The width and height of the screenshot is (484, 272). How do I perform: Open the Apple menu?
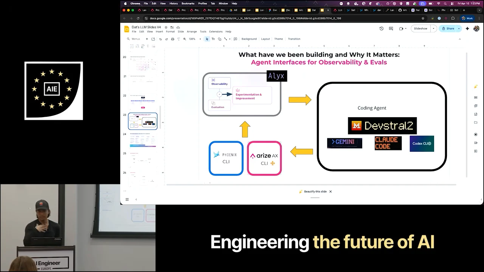click(x=126, y=3)
